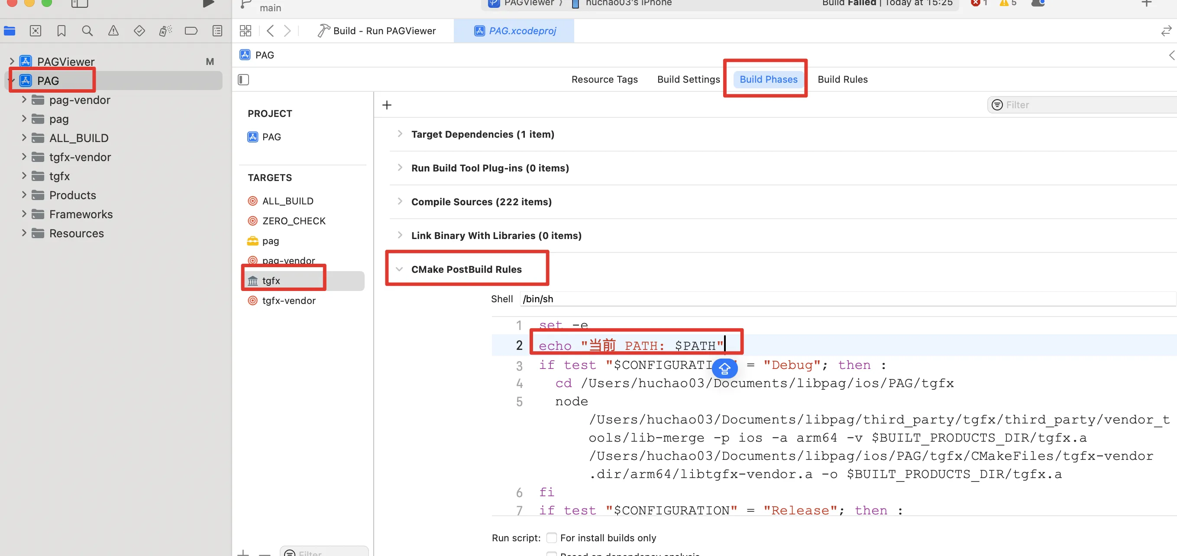The width and height of the screenshot is (1177, 556).
Task: Click the Run play button
Action: pyautogui.click(x=208, y=3)
